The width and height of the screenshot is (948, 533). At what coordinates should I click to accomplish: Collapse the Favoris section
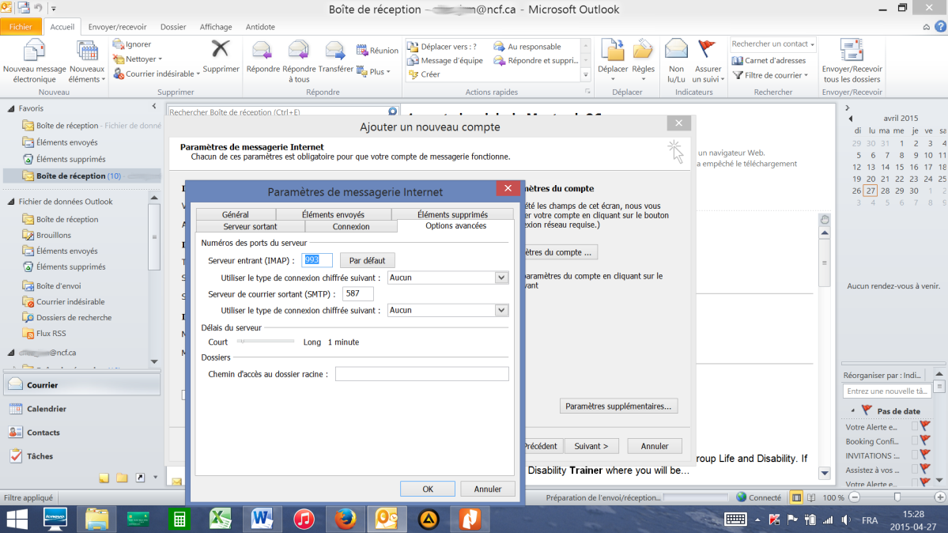[11, 108]
